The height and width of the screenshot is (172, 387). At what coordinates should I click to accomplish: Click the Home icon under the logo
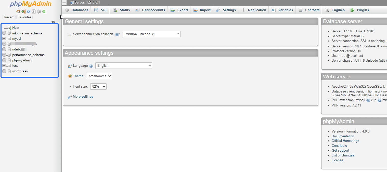tap(18, 11)
